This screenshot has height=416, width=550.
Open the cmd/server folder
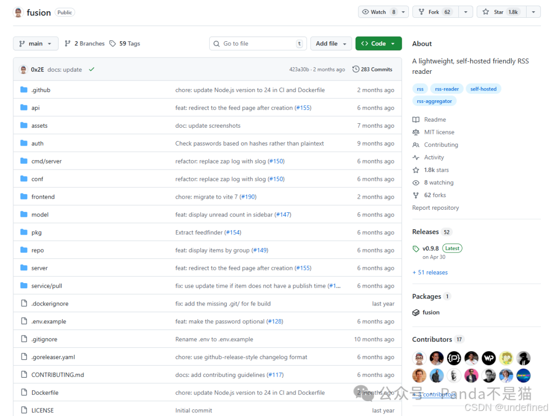(46, 161)
